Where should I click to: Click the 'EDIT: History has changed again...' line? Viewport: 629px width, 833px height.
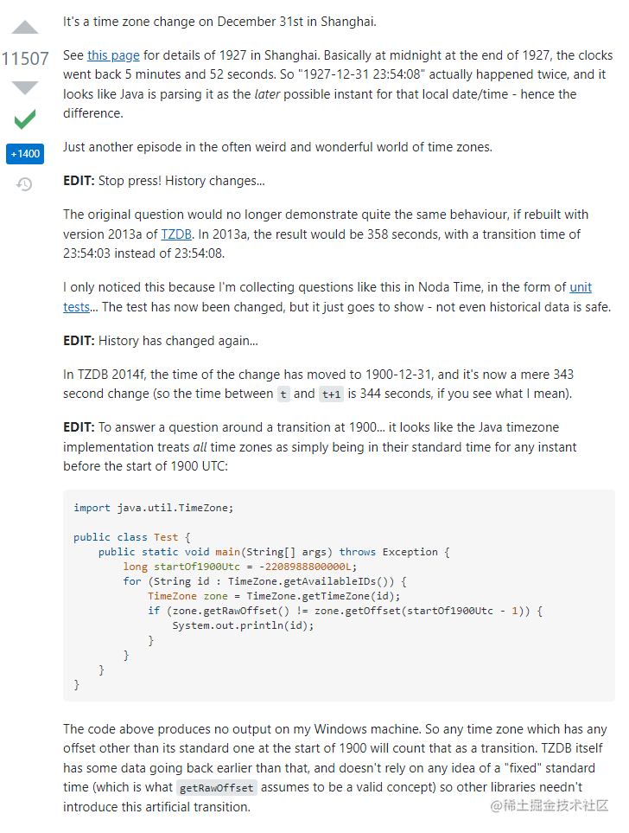pos(161,341)
